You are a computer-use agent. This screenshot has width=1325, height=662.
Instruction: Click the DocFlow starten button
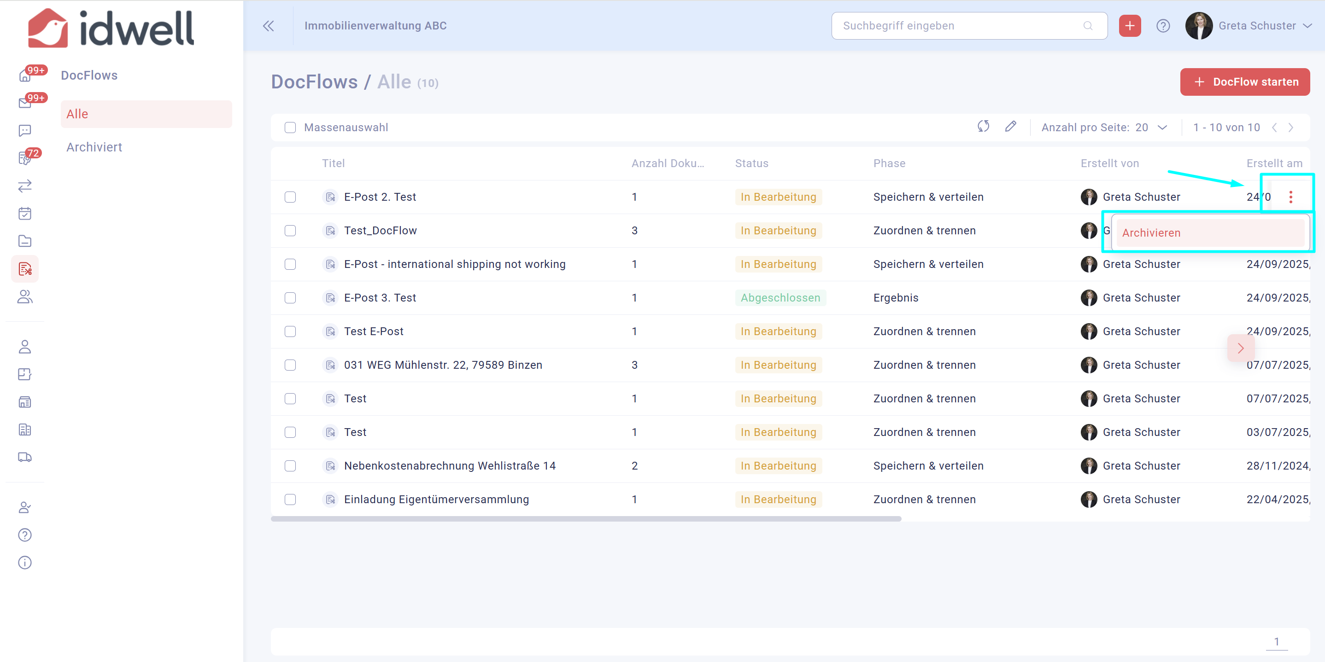(x=1244, y=82)
